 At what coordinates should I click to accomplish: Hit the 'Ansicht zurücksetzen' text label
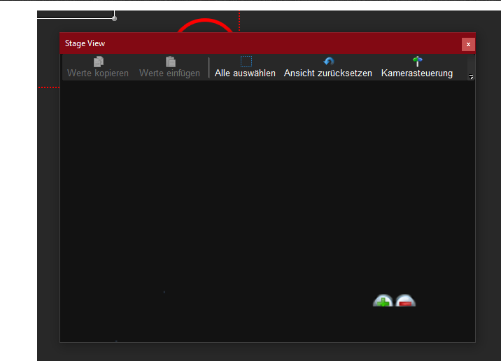point(328,73)
